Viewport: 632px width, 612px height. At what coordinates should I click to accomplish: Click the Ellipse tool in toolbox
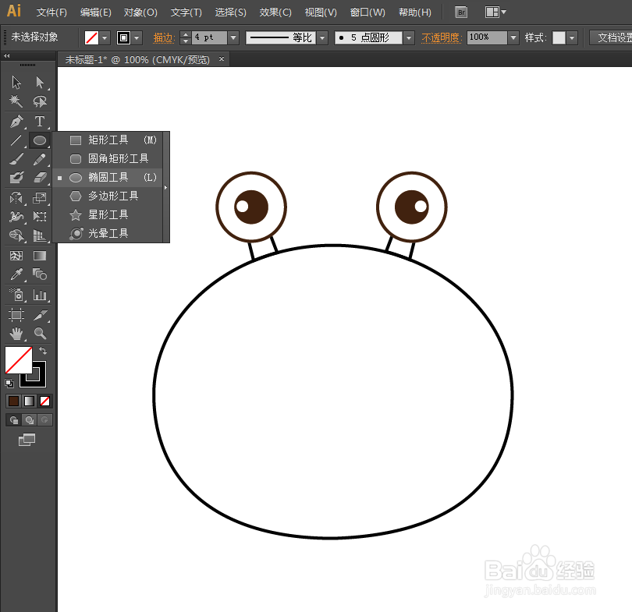pyautogui.click(x=40, y=140)
